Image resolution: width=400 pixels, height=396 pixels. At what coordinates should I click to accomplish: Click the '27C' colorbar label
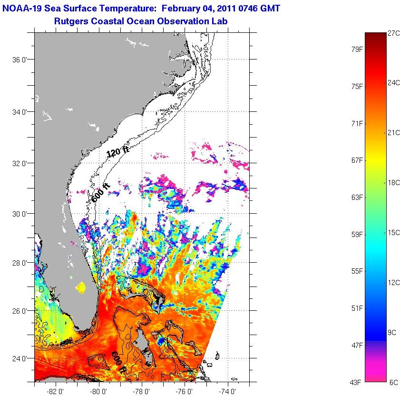tap(393, 33)
